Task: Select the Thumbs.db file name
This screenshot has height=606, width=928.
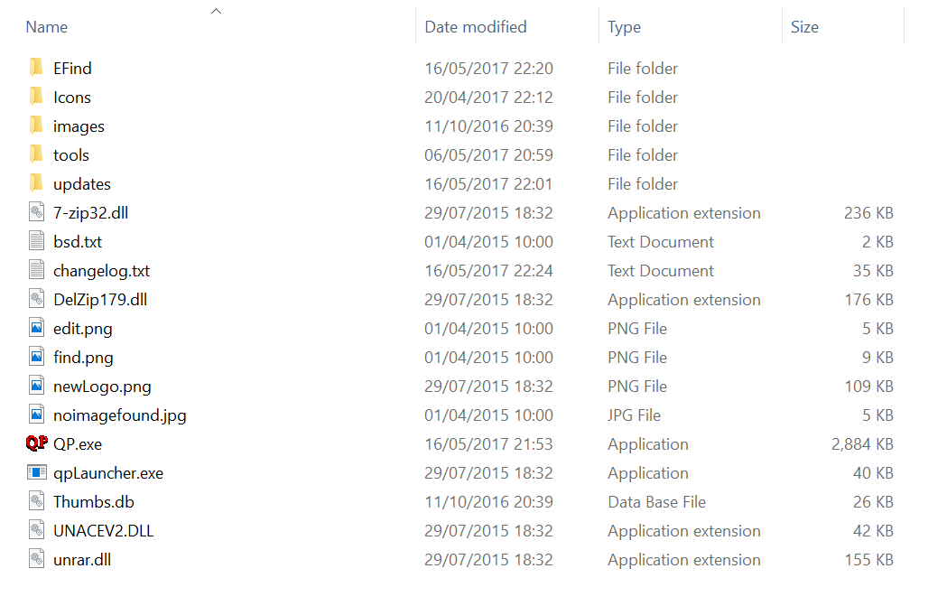Action: 94,502
